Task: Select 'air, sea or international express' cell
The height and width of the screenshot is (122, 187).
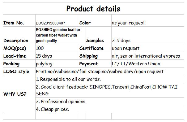Action: (x=148, y=56)
